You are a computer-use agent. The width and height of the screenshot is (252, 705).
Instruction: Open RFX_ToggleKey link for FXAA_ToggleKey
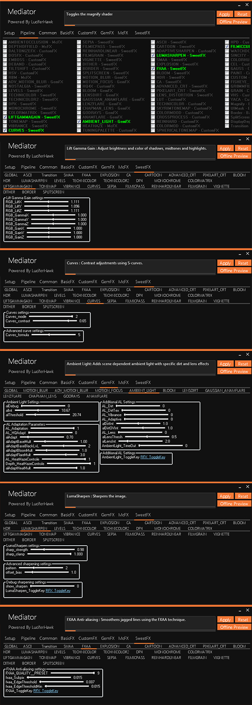click(x=46, y=691)
